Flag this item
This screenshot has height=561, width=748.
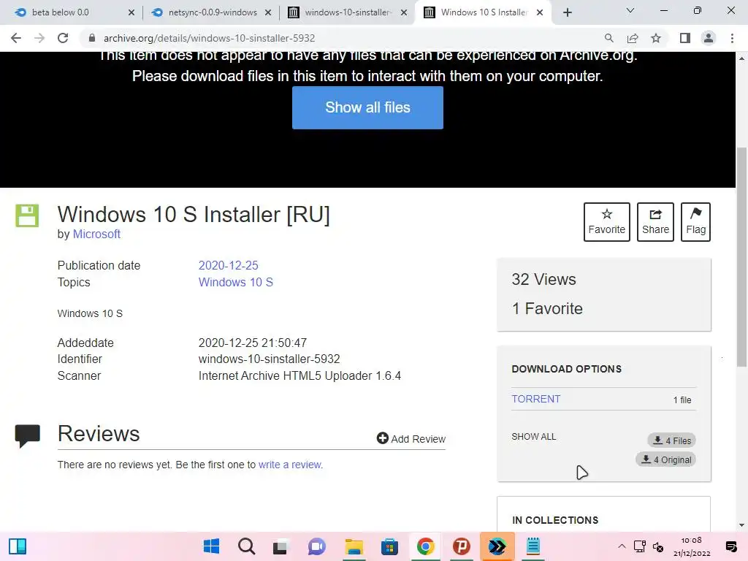click(x=695, y=222)
